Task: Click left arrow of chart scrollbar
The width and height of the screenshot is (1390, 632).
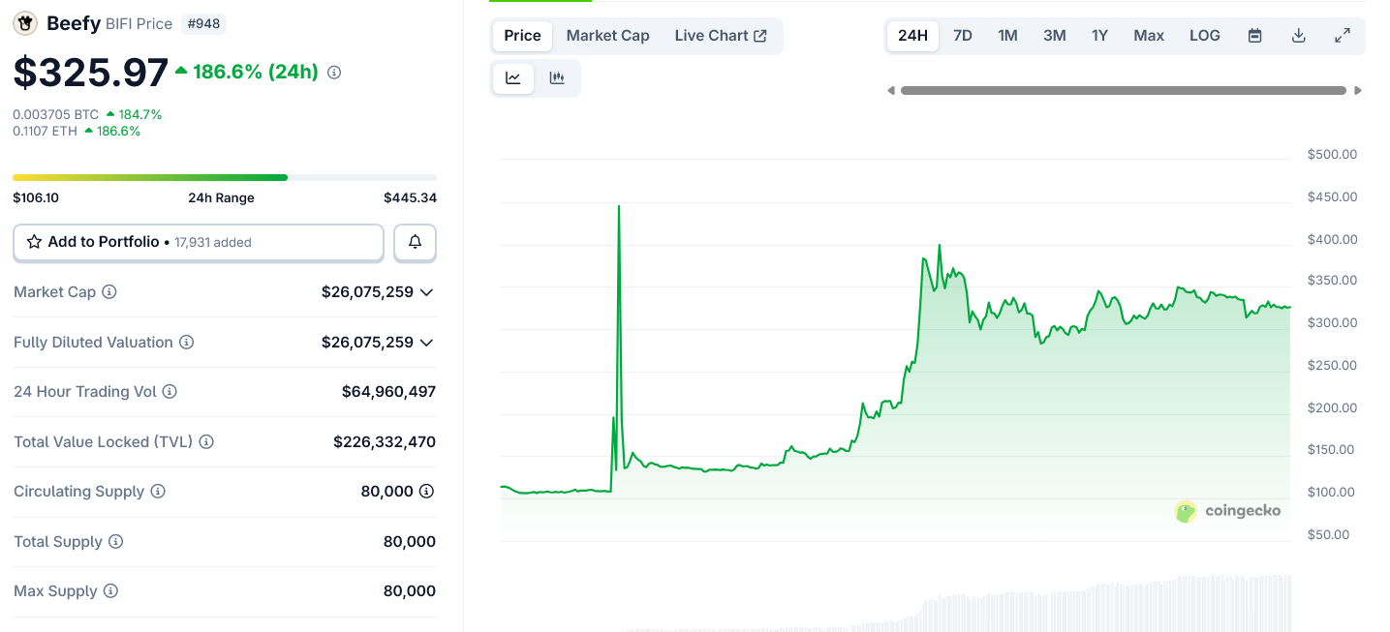Action: [x=891, y=91]
